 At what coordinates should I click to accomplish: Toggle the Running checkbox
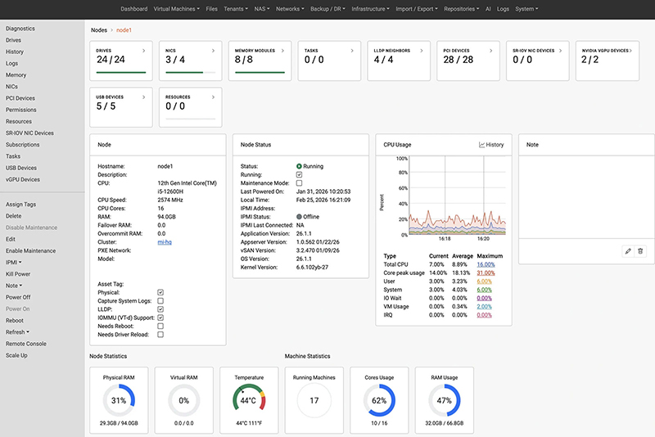pos(299,174)
